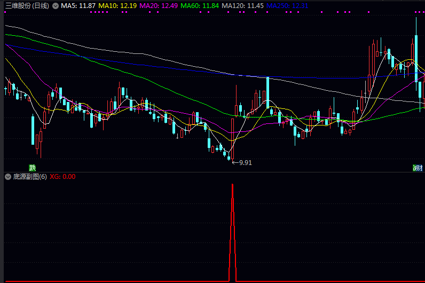Open the dropdown arrow beside 三维股份 (日线)
The image size is (425, 283).
point(55,5)
